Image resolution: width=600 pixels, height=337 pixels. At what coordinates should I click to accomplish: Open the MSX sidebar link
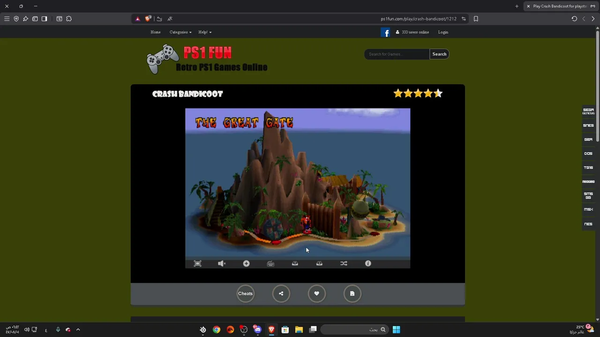click(588, 210)
